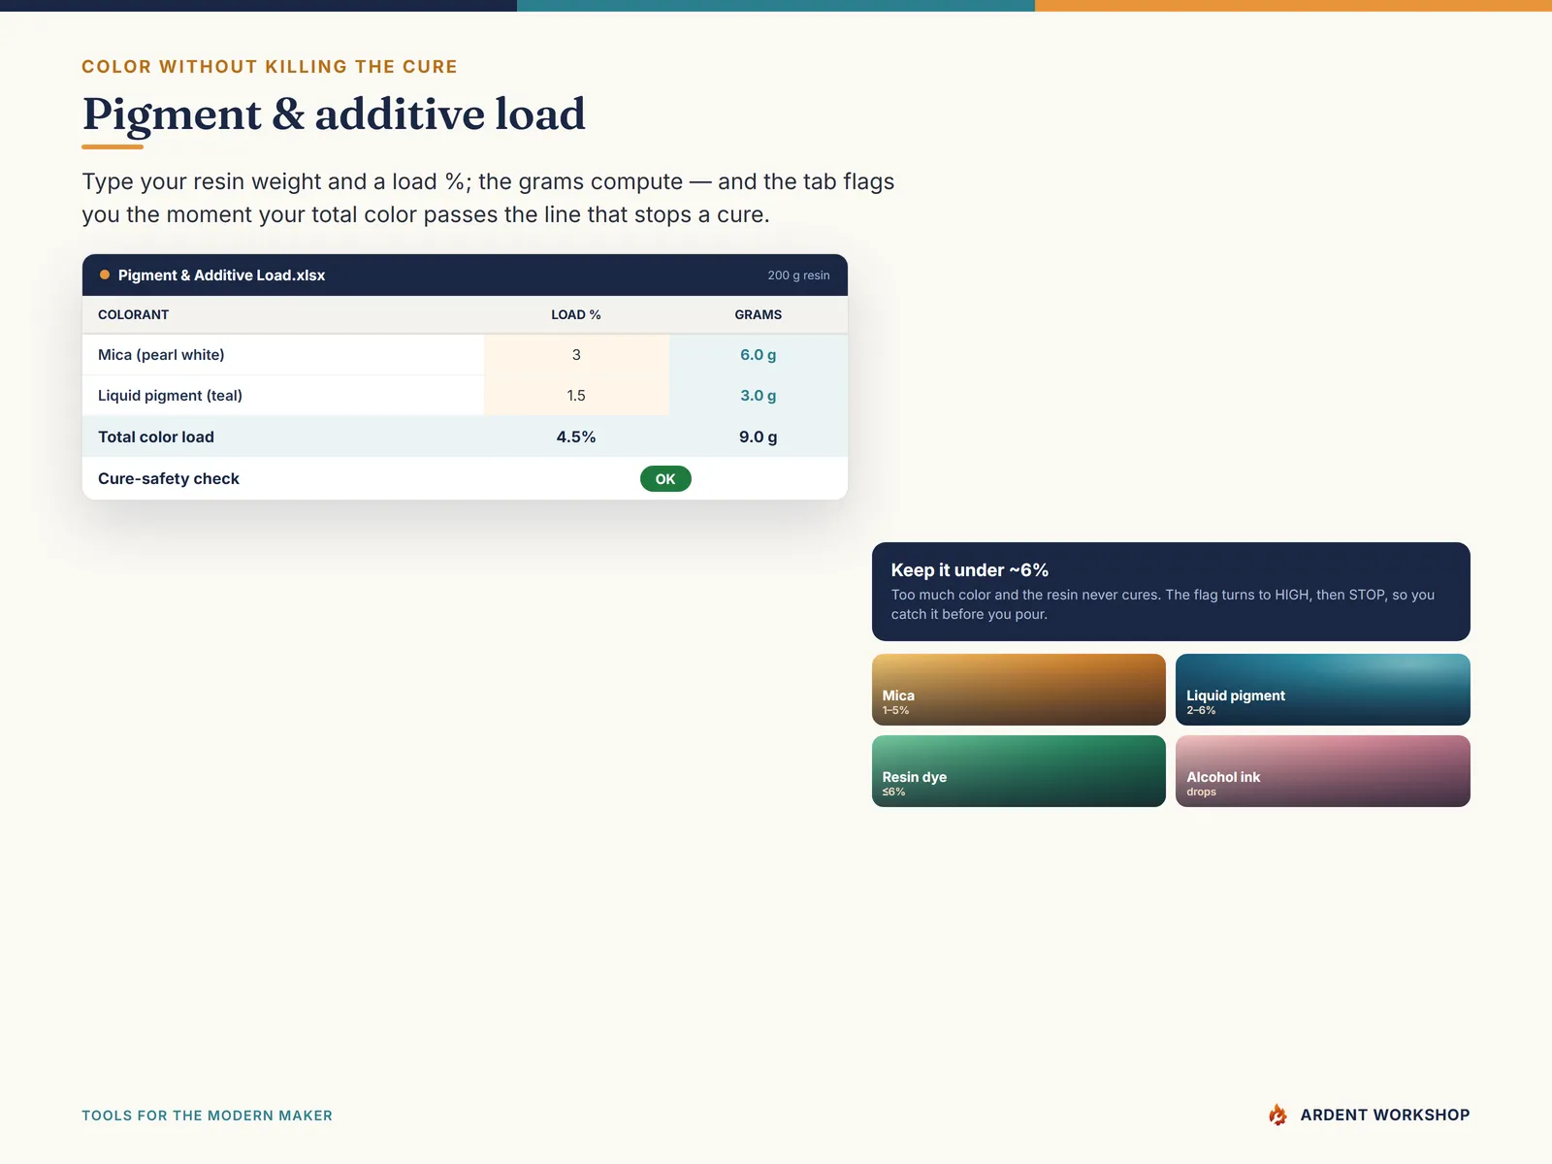Click the Mica 1–5% color card
Viewport: 1552px width, 1164px height.
(1018, 690)
